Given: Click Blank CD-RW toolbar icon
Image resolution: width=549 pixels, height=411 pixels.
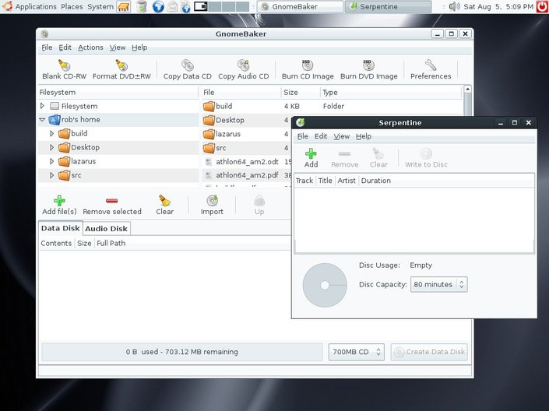Looking at the screenshot, I should click(x=64, y=65).
